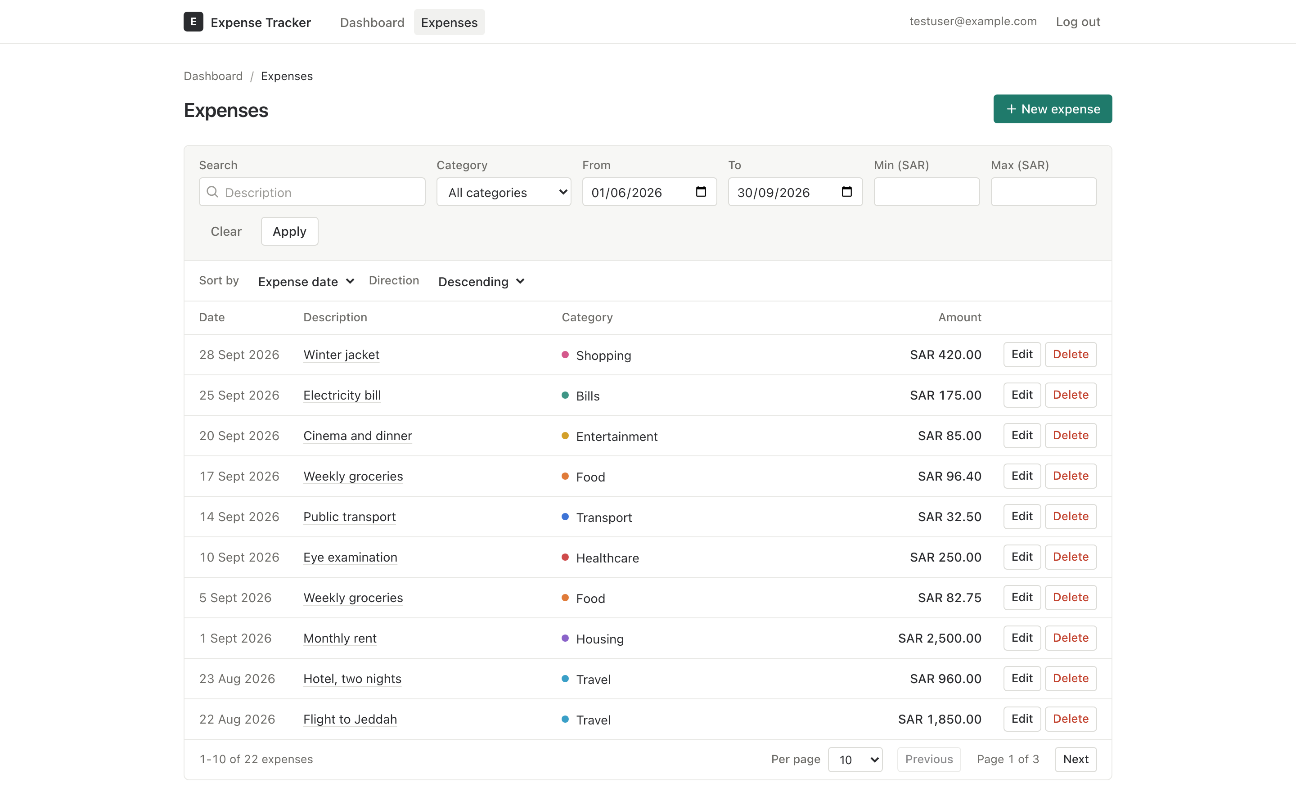Open the Sort by Expense date dropdown
The height and width of the screenshot is (810, 1296).
pyautogui.click(x=306, y=281)
